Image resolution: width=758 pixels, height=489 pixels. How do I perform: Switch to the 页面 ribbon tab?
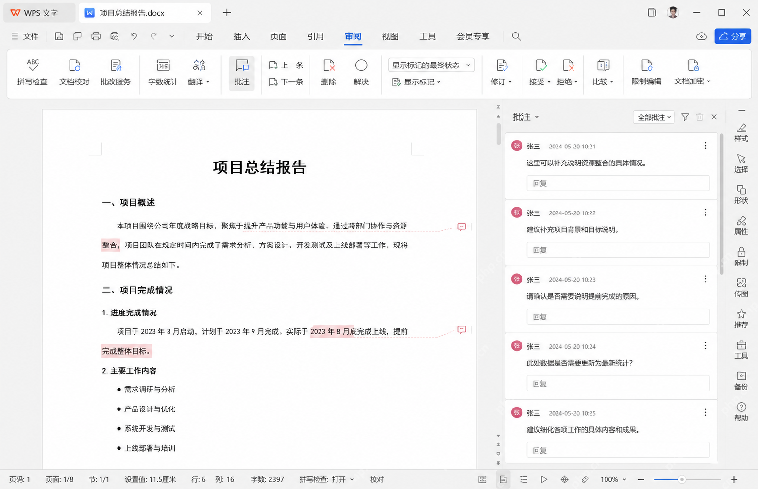tap(279, 36)
